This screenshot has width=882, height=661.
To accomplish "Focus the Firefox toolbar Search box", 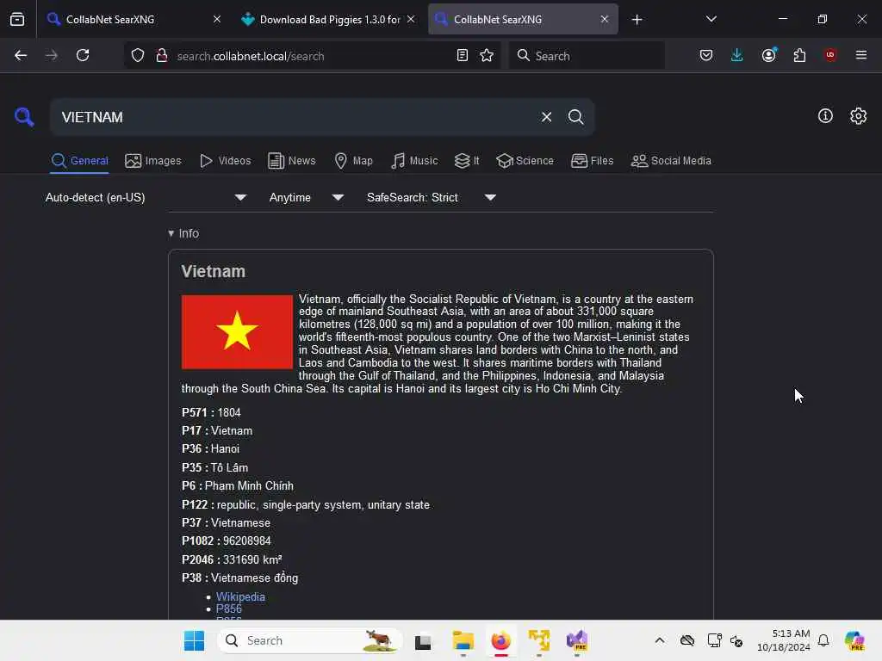I will [587, 56].
